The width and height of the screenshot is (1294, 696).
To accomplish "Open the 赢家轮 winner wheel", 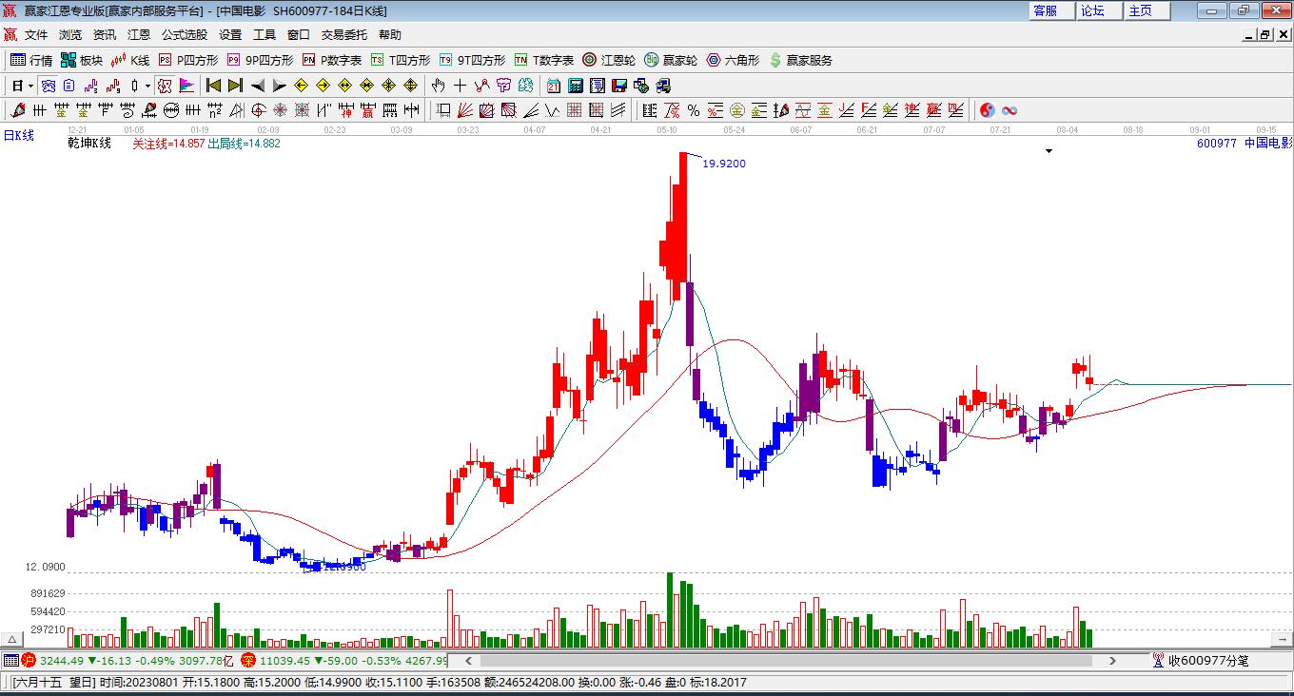I will [671, 60].
